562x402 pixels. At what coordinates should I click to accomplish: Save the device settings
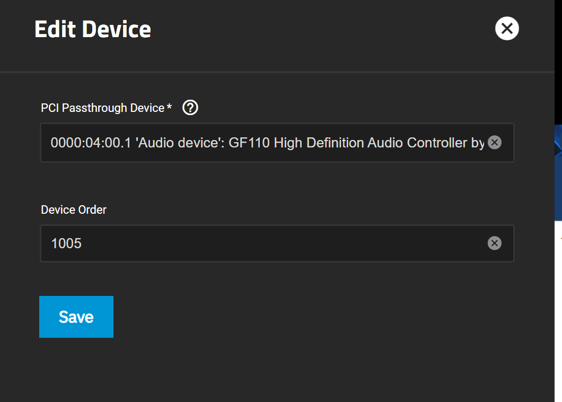[76, 317]
